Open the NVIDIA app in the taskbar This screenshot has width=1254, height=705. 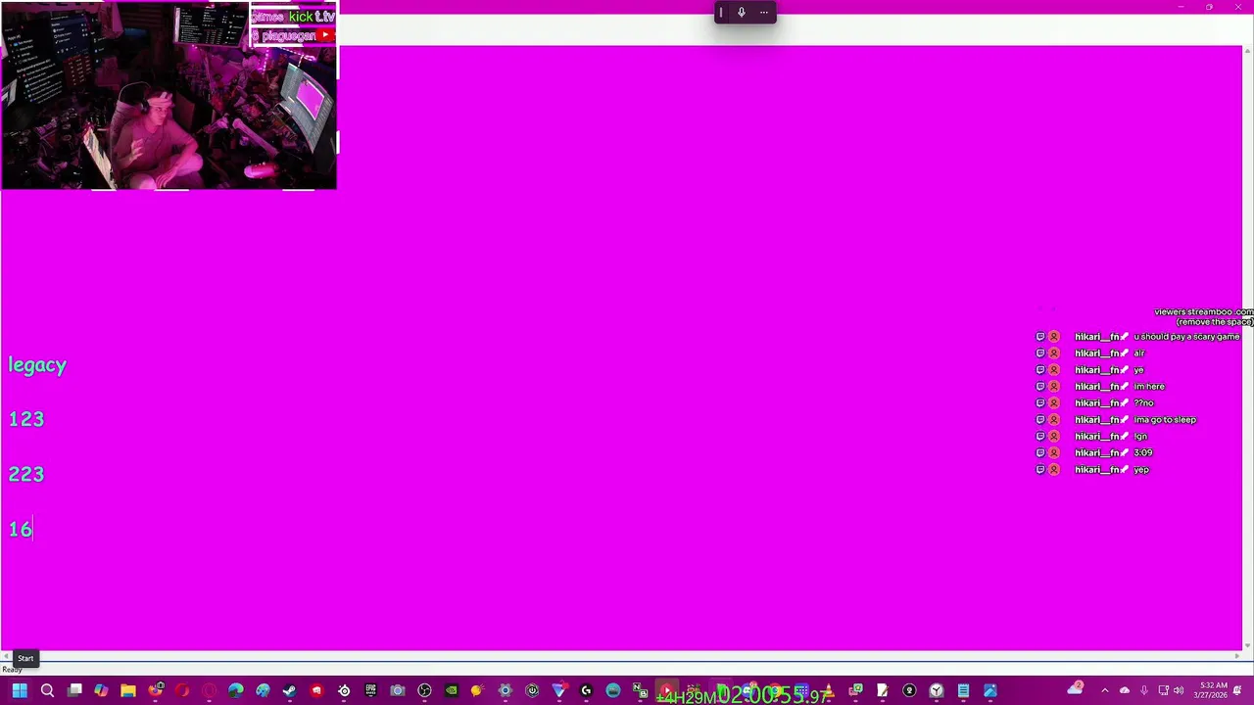[452, 690]
